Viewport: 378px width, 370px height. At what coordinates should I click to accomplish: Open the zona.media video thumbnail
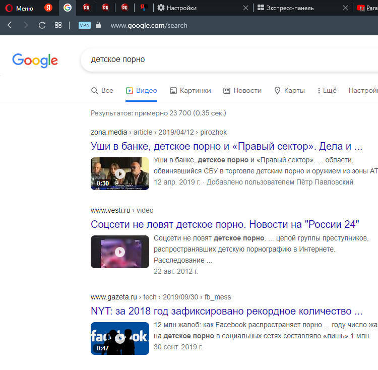(x=120, y=173)
